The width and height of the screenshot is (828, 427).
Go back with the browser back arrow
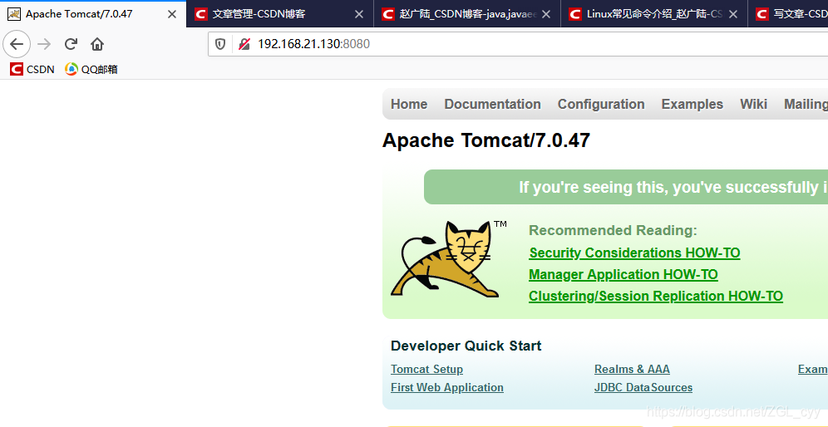click(17, 44)
